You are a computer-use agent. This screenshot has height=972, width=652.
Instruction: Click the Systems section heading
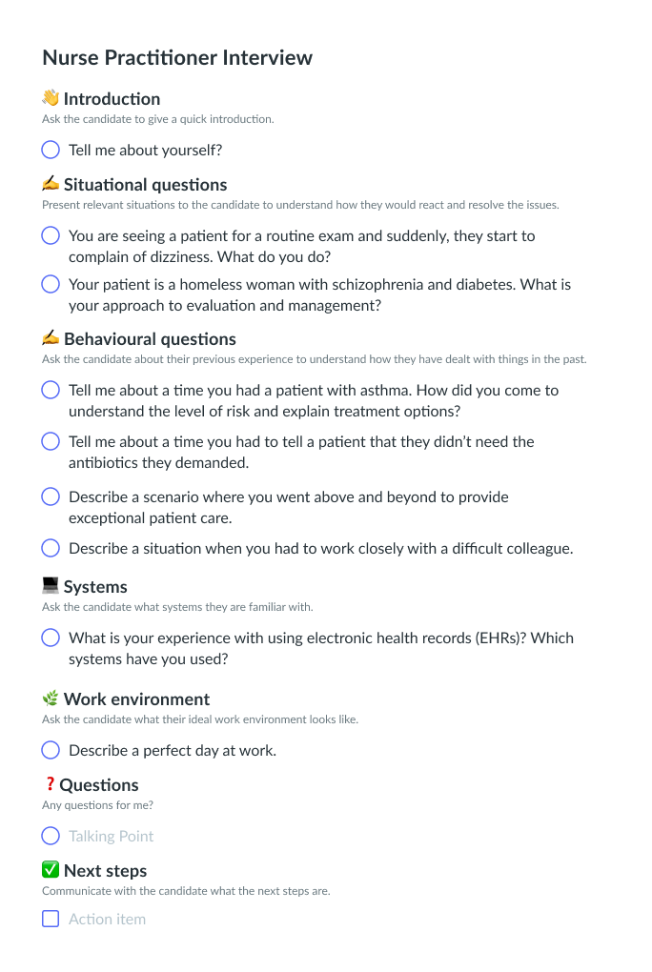point(95,586)
